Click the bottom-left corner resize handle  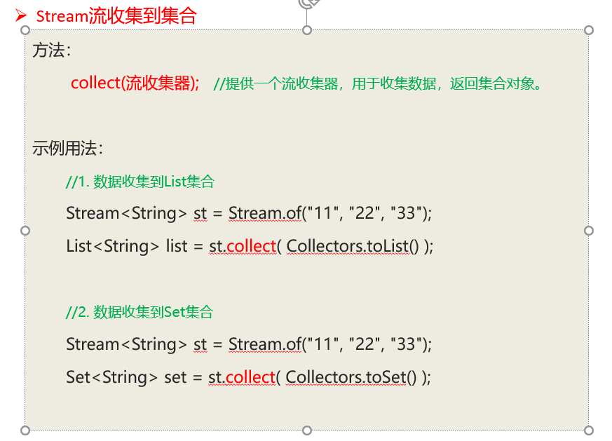(25, 430)
